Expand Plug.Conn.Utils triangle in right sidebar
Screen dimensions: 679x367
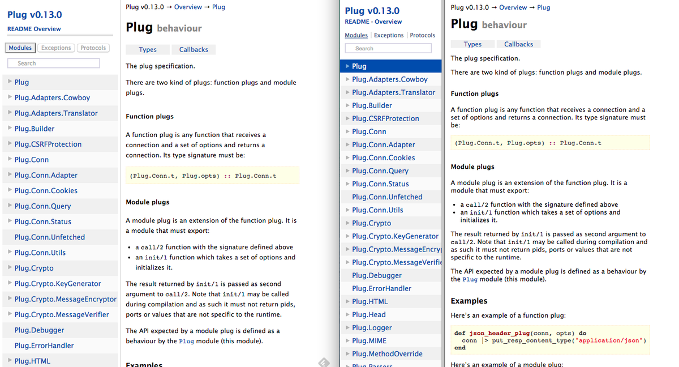pos(347,210)
